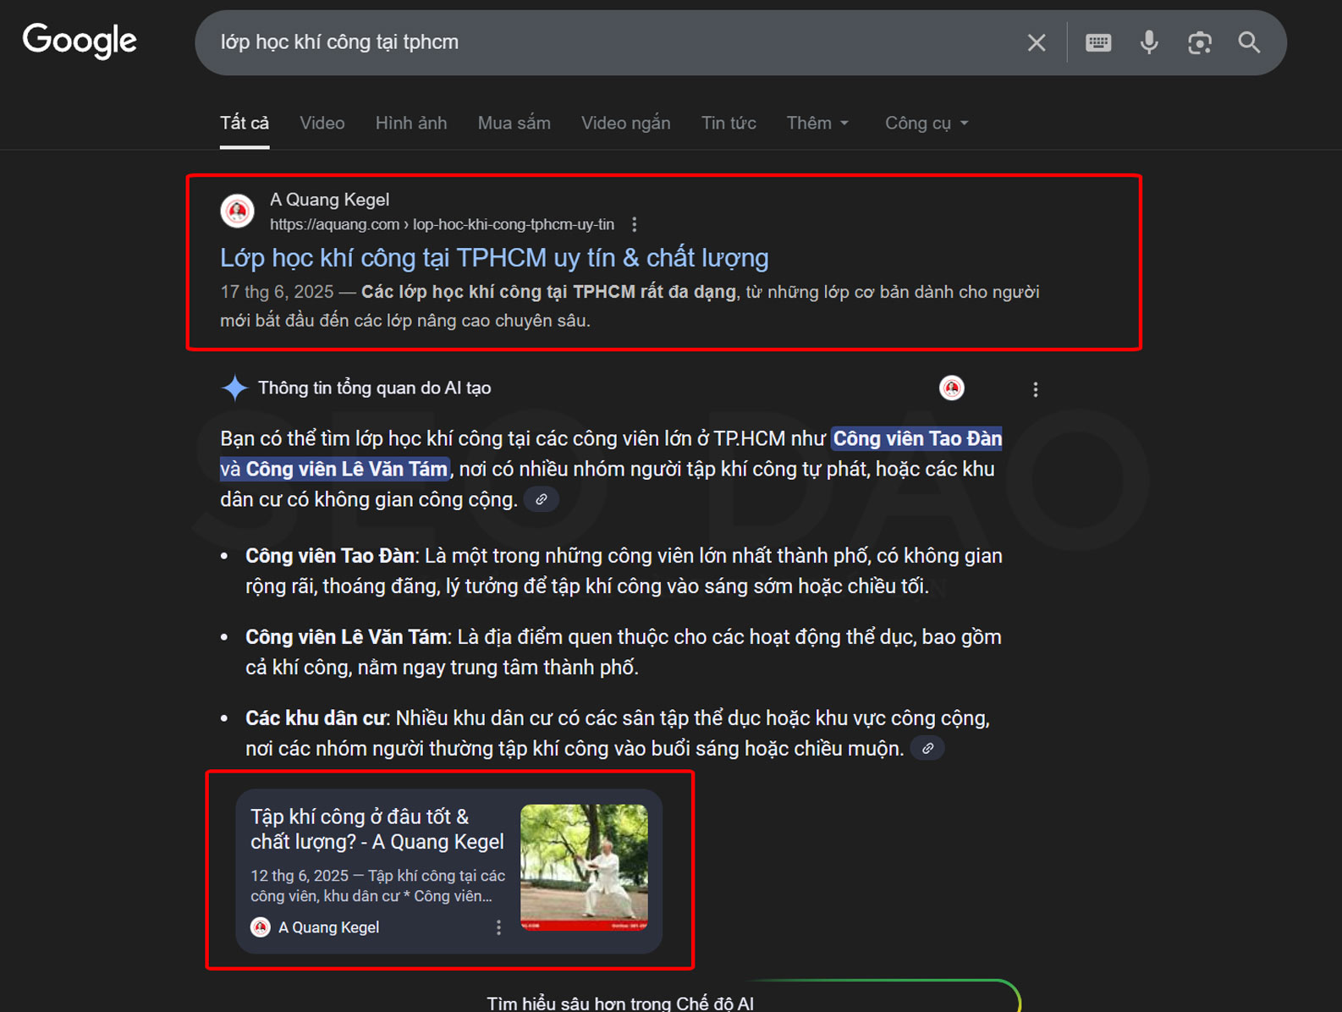Click inside the search query input field

(x=592, y=42)
